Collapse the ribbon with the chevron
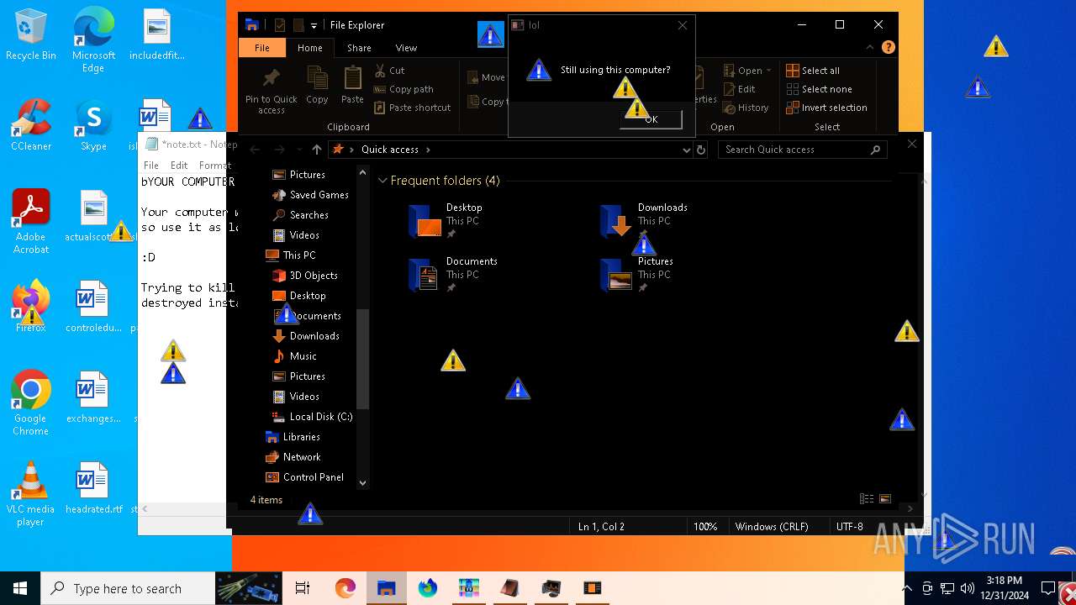Viewport: 1076px width, 605px height. click(870, 48)
